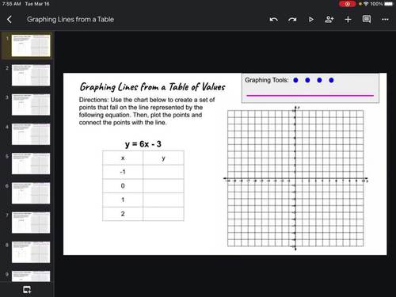Image resolution: width=396 pixels, height=297 pixels.
Task: Select slide 7 thumbnail
Action: 31,223
